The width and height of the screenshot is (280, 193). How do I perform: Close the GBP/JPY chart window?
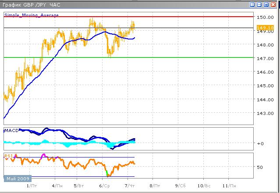point(273,4)
